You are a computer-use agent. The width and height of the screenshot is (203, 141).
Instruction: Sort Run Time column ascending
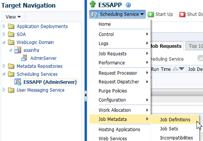tap(175, 69)
